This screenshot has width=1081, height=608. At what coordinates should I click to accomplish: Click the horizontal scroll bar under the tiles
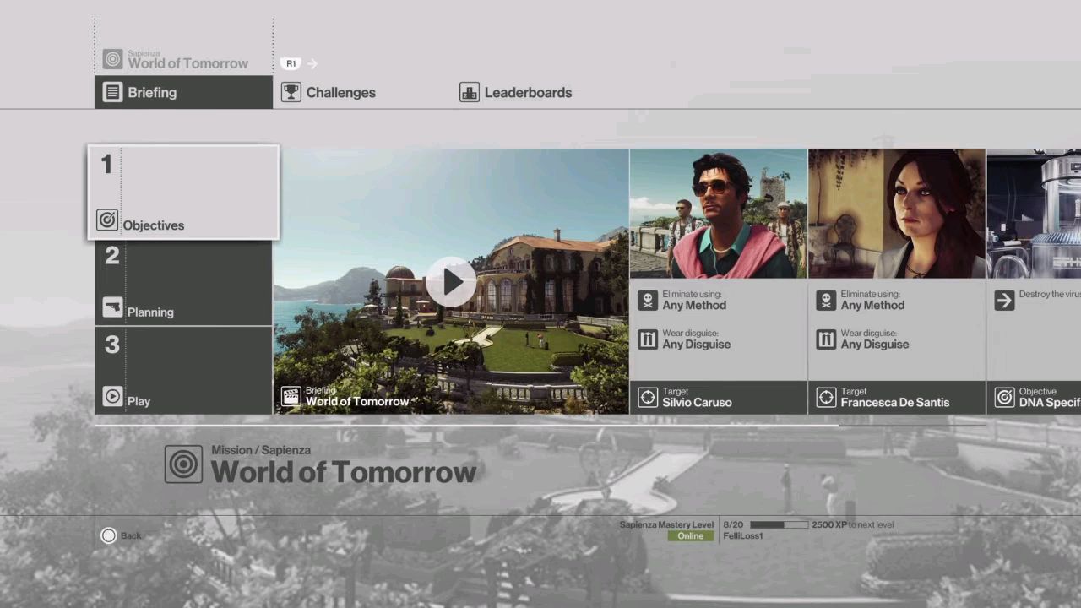[464, 425]
